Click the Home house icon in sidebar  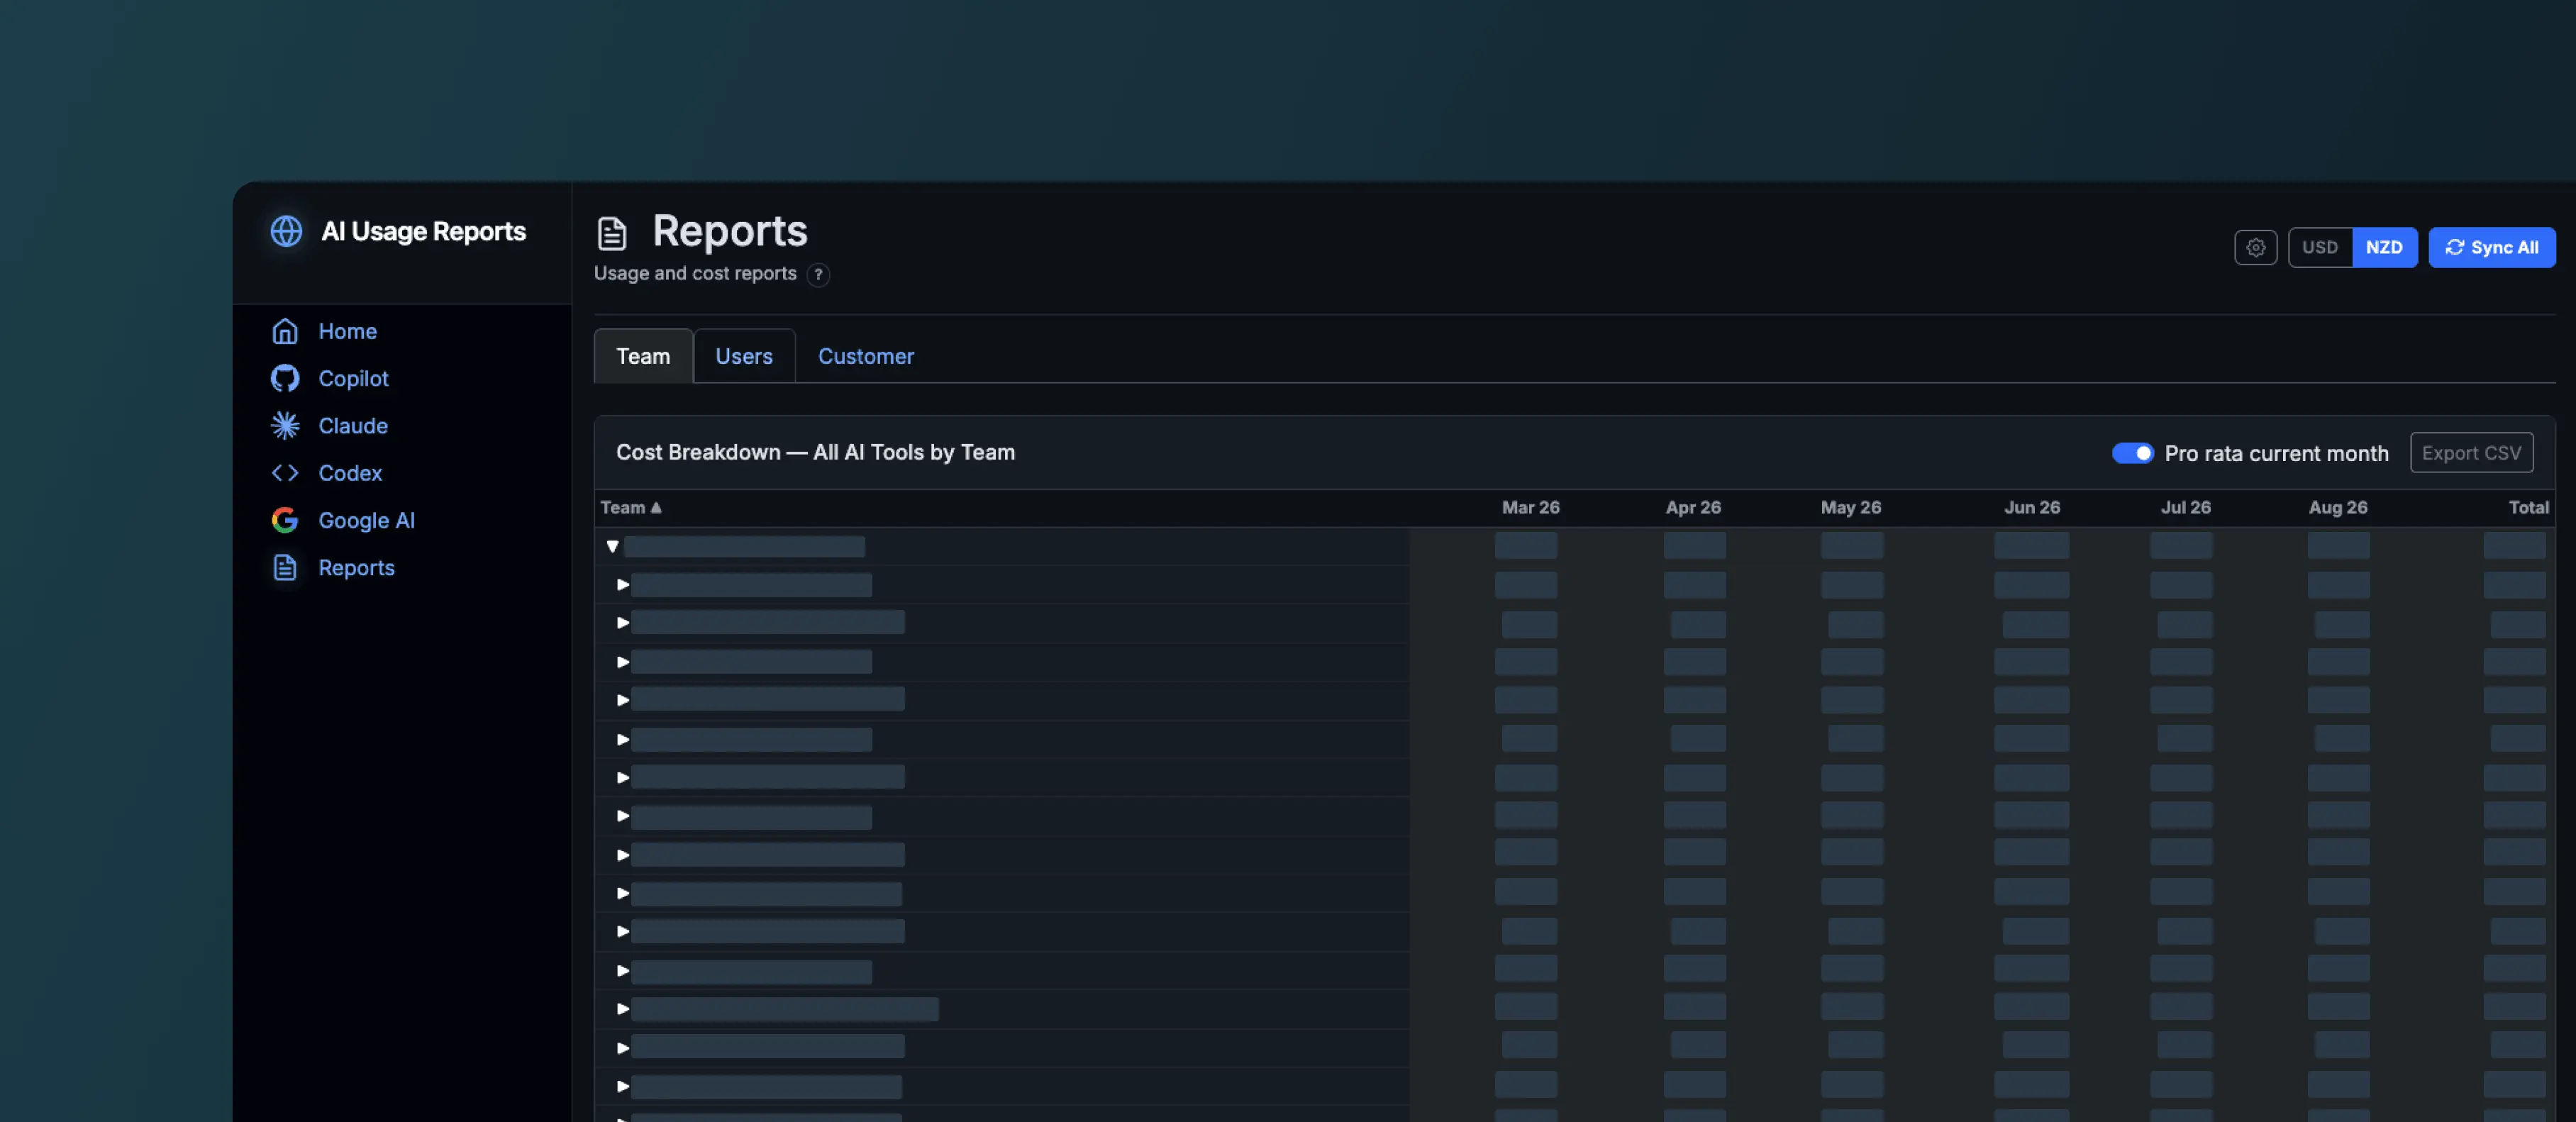point(285,331)
